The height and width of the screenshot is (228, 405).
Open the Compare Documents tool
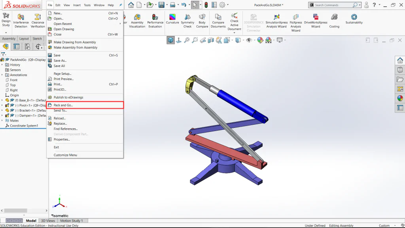tap(218, 21)
